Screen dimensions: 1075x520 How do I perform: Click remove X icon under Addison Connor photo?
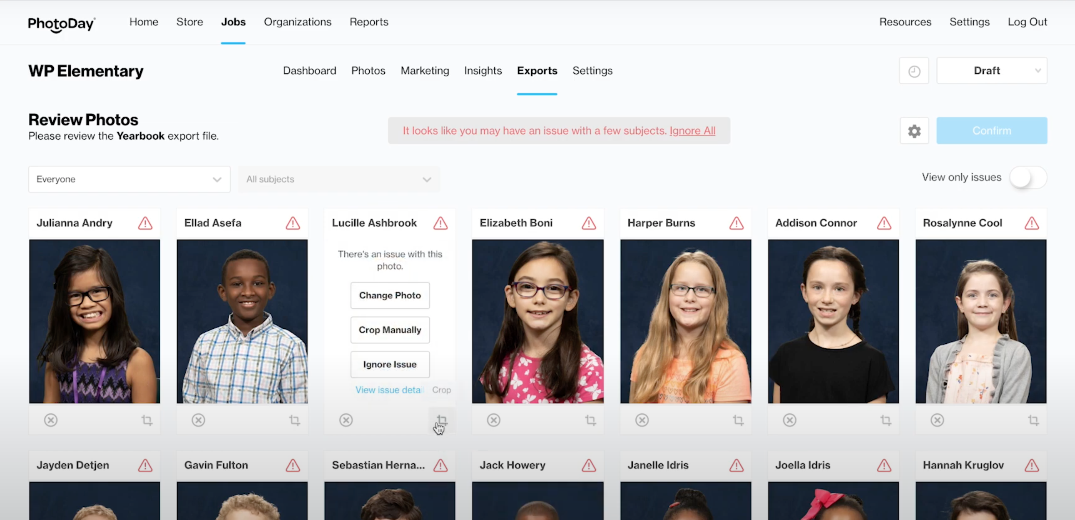(x=789, y=420)
